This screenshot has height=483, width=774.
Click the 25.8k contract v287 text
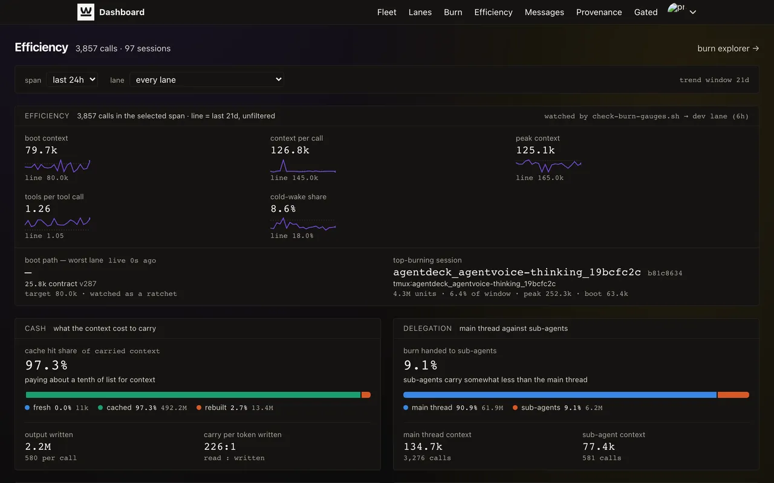coord(60,284)
